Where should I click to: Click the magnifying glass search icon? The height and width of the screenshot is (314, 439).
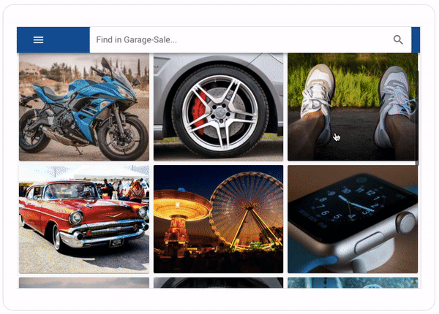coord(398,40)
